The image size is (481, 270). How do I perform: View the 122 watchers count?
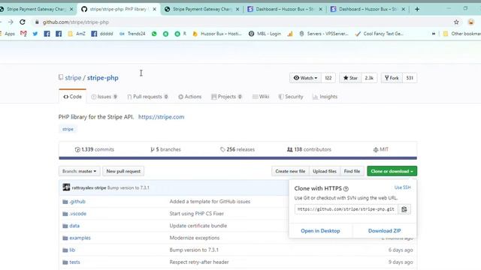point(328,78)
